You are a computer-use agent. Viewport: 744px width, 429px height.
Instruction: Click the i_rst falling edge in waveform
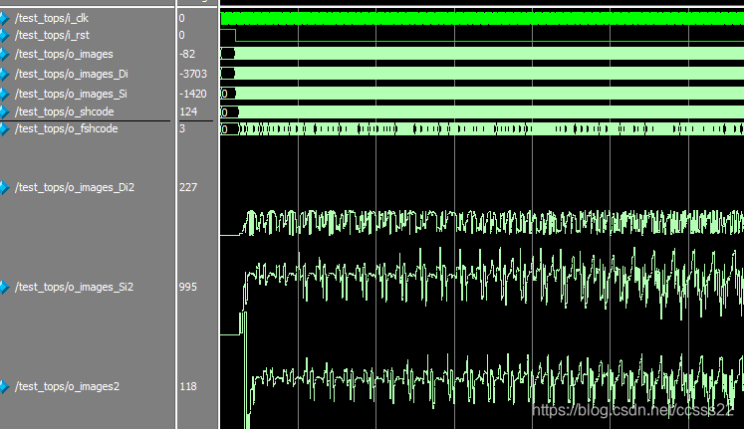pos(235,36)
